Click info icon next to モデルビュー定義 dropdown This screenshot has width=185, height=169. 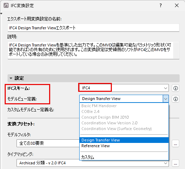pyautogui.click(x=175, y=99)
